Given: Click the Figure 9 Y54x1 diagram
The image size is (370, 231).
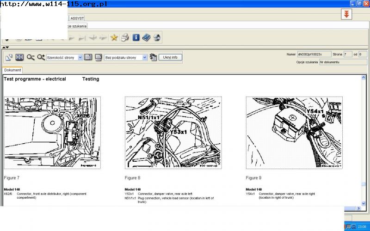Looking at the screenshot, I should pyautogui.click(x=294, y=133).
